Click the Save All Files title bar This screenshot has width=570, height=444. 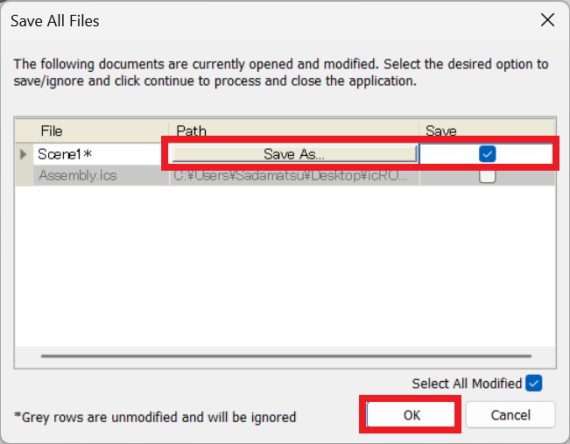coord(263,20)
